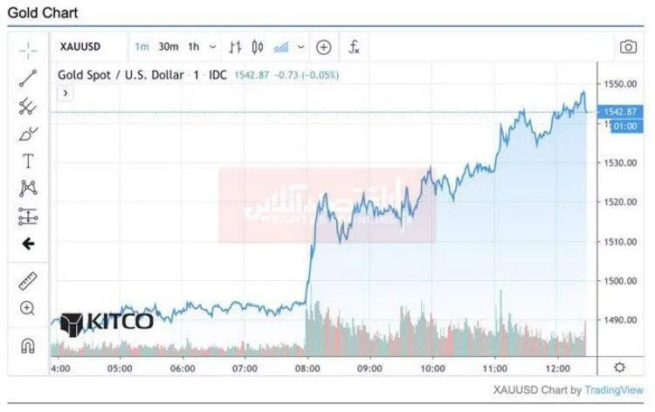Expand the legend chevron under Gold Spot
This screenshot has height=412, width=655.
[65, 93]
